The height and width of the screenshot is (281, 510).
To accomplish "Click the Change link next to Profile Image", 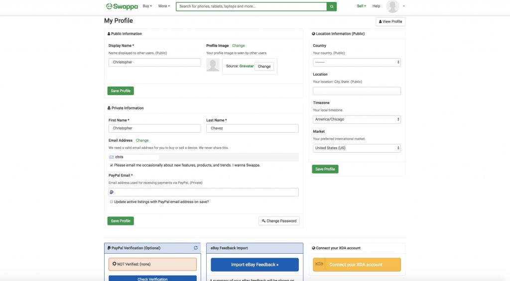I will click(239, 46).
